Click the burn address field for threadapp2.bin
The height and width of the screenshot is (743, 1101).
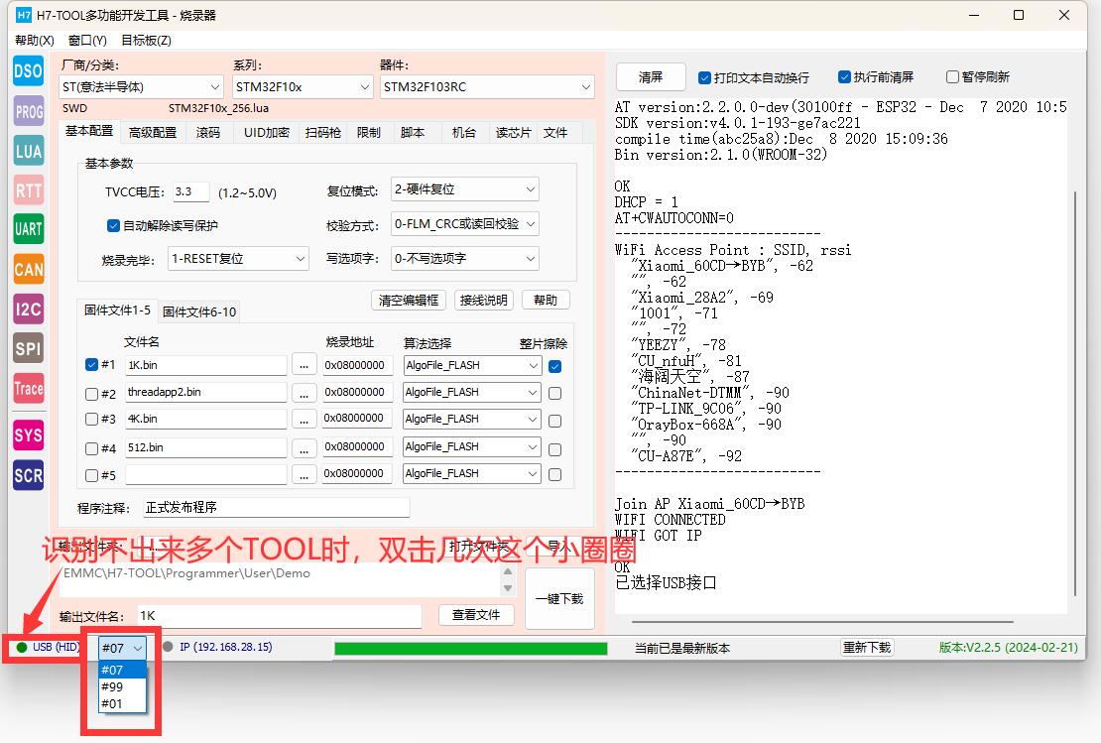coord(356,393)
